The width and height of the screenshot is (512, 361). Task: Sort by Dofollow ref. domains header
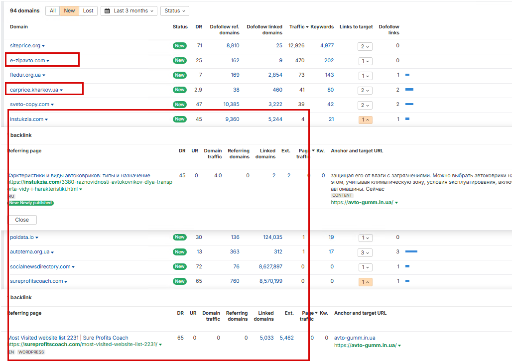(x=225, y=30)
